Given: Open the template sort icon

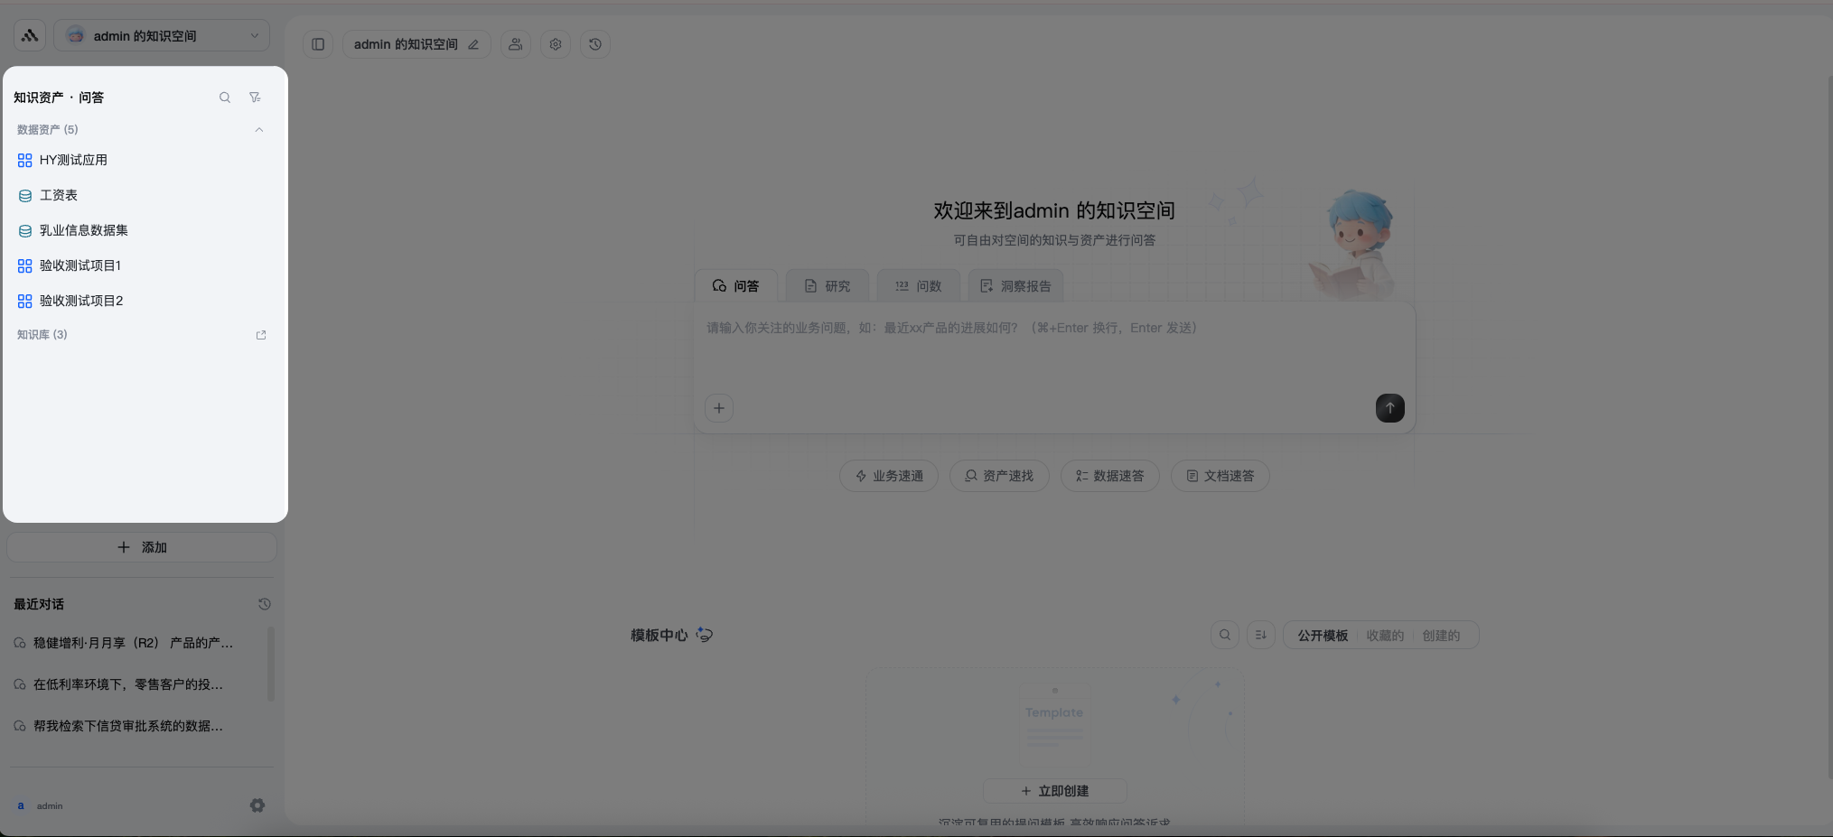Looking at the screenshot, I should pyautogui.click(x=1261, y=635).
